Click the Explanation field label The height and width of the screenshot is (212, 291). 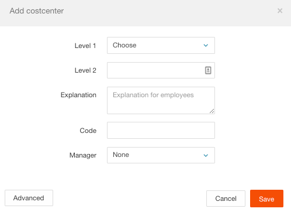click(78, 95)
